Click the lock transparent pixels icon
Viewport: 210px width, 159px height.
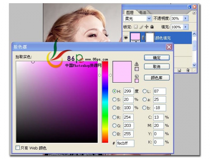[x=136, y=26]
